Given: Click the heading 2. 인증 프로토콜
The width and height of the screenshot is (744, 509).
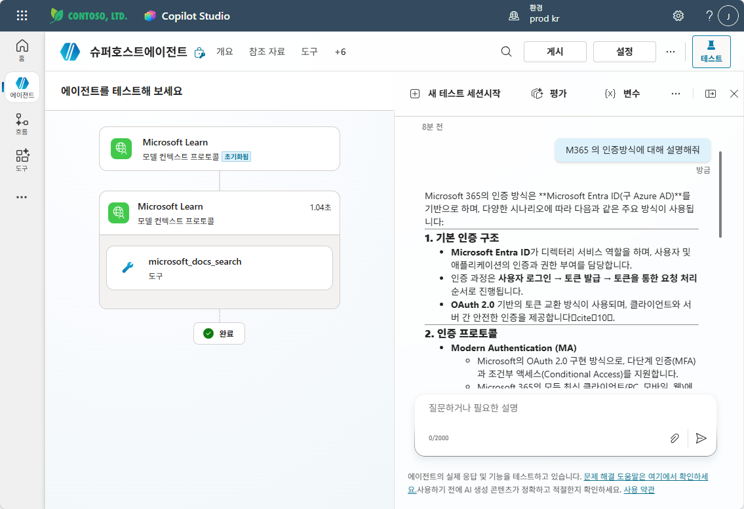Looking at the screenshot, I should [x=461, y=333].
